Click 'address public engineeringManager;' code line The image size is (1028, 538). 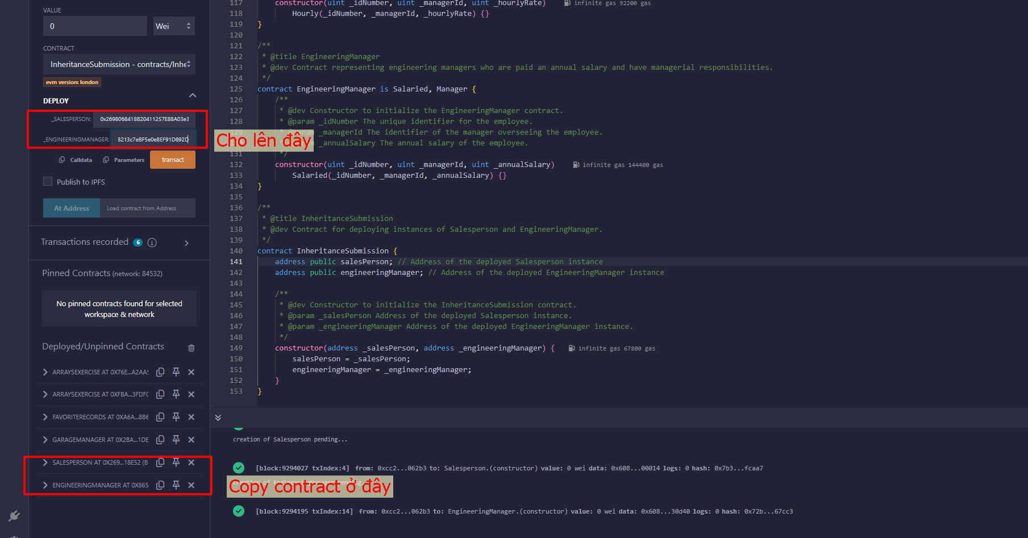click(349, 273)
